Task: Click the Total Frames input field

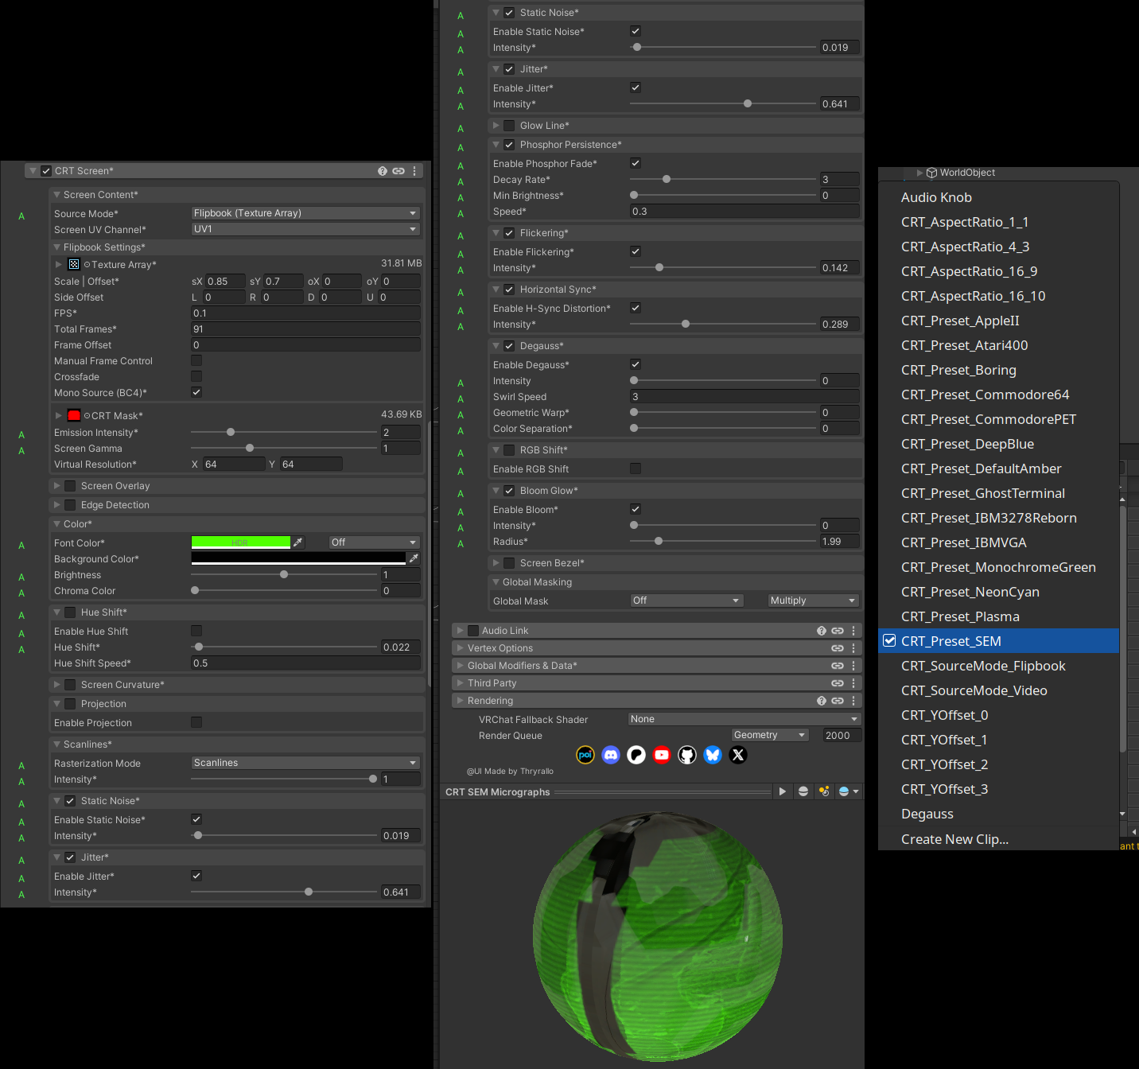Action: pyautogui.click(x=305, y=329)
